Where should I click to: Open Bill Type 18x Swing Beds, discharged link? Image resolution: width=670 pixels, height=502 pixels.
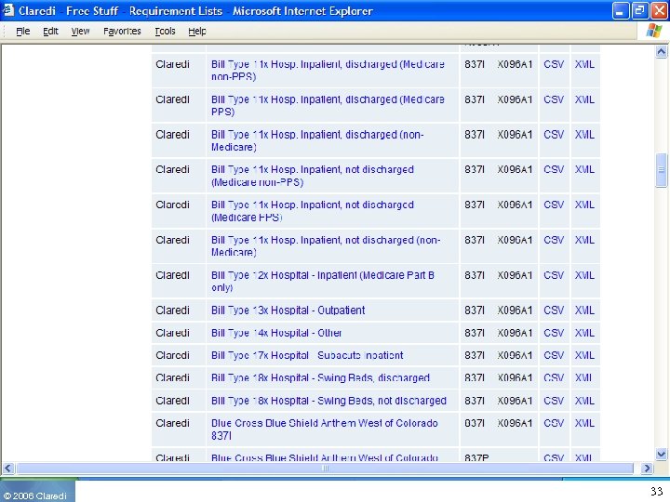tap(320, 378)
